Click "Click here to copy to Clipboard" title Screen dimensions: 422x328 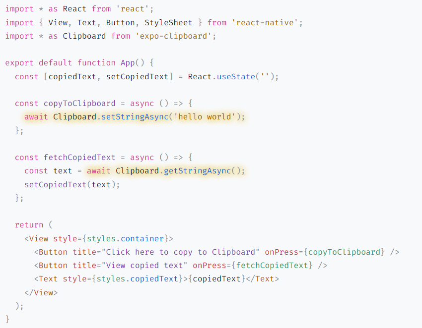click(x=180, y=252)
